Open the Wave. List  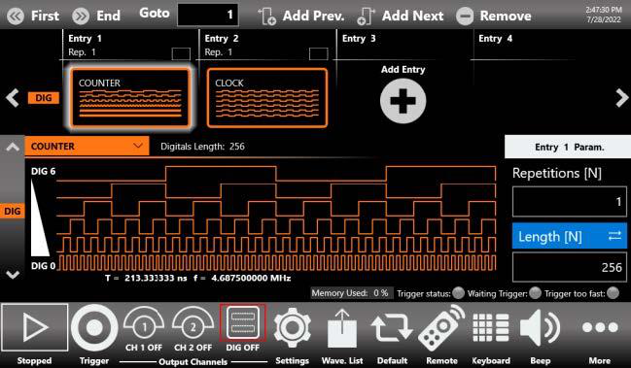point(342,328)
